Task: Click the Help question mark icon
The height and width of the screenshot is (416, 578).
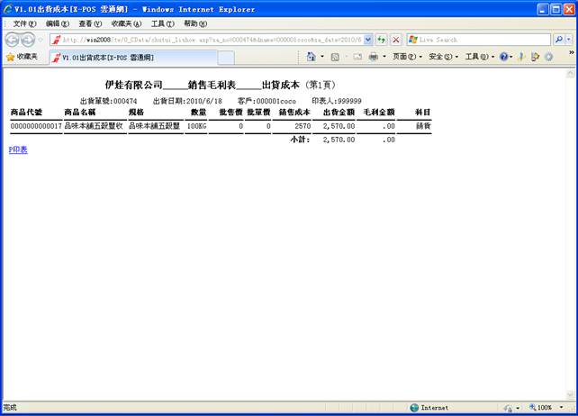Action: point(505,57)
